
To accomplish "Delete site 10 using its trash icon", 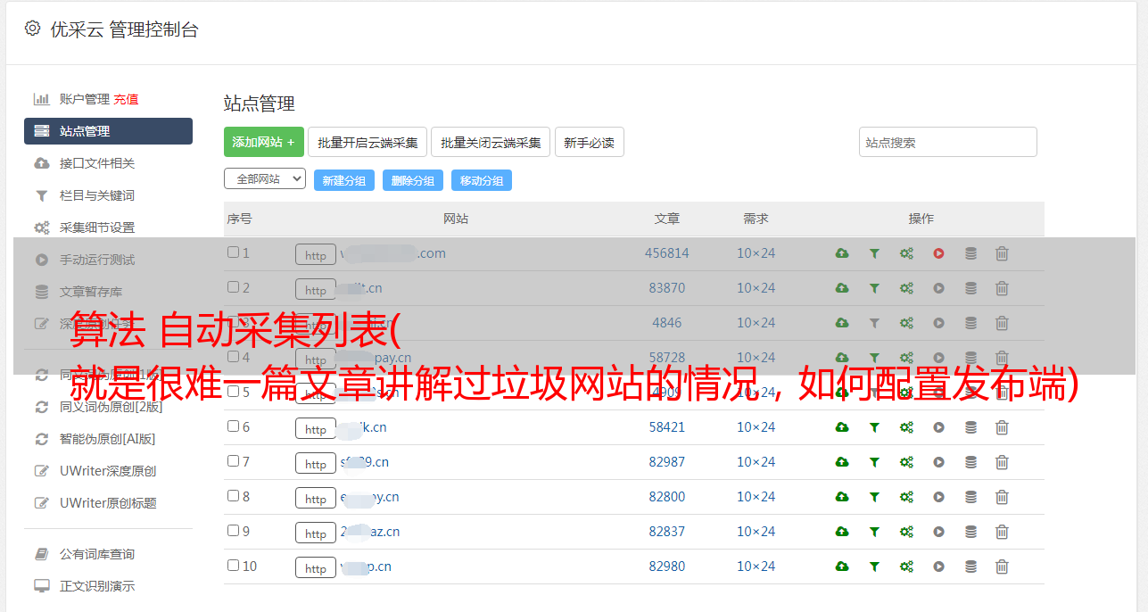I will [x=1002, y=567].
